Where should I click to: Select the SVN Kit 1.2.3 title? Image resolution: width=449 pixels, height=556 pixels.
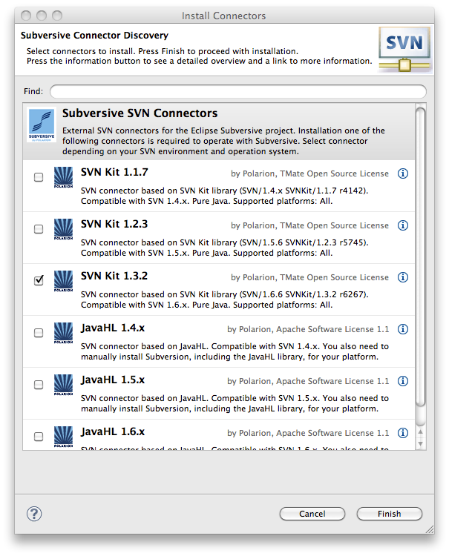point(114,224)
